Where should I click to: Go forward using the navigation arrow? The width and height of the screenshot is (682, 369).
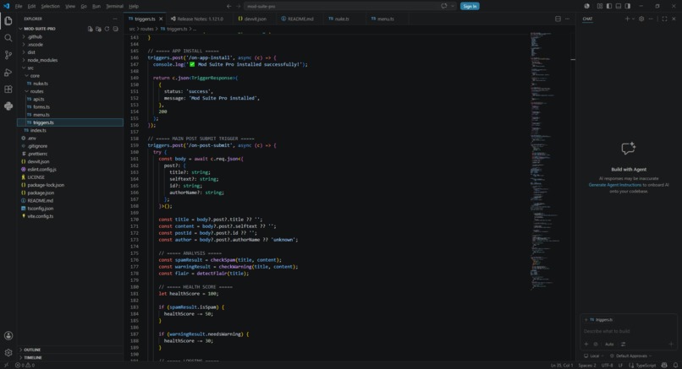tap(239, 6)
